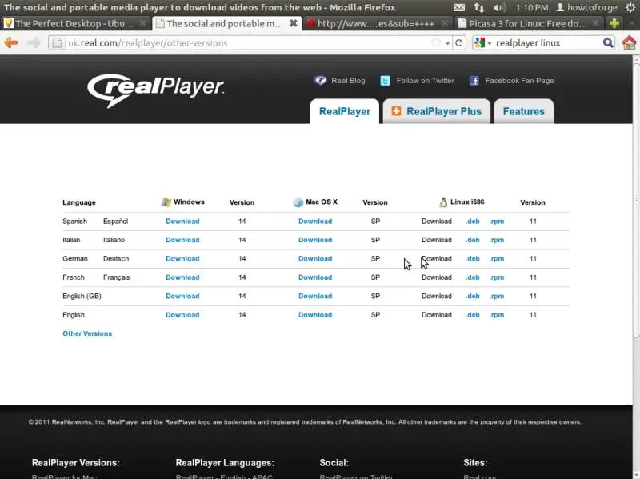Download English (GB) Windows version
640x479 pixels.
(182, 296)
